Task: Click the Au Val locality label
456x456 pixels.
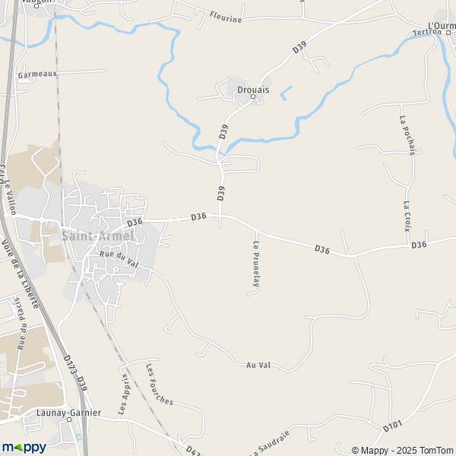Action: [x=258, y=365]
